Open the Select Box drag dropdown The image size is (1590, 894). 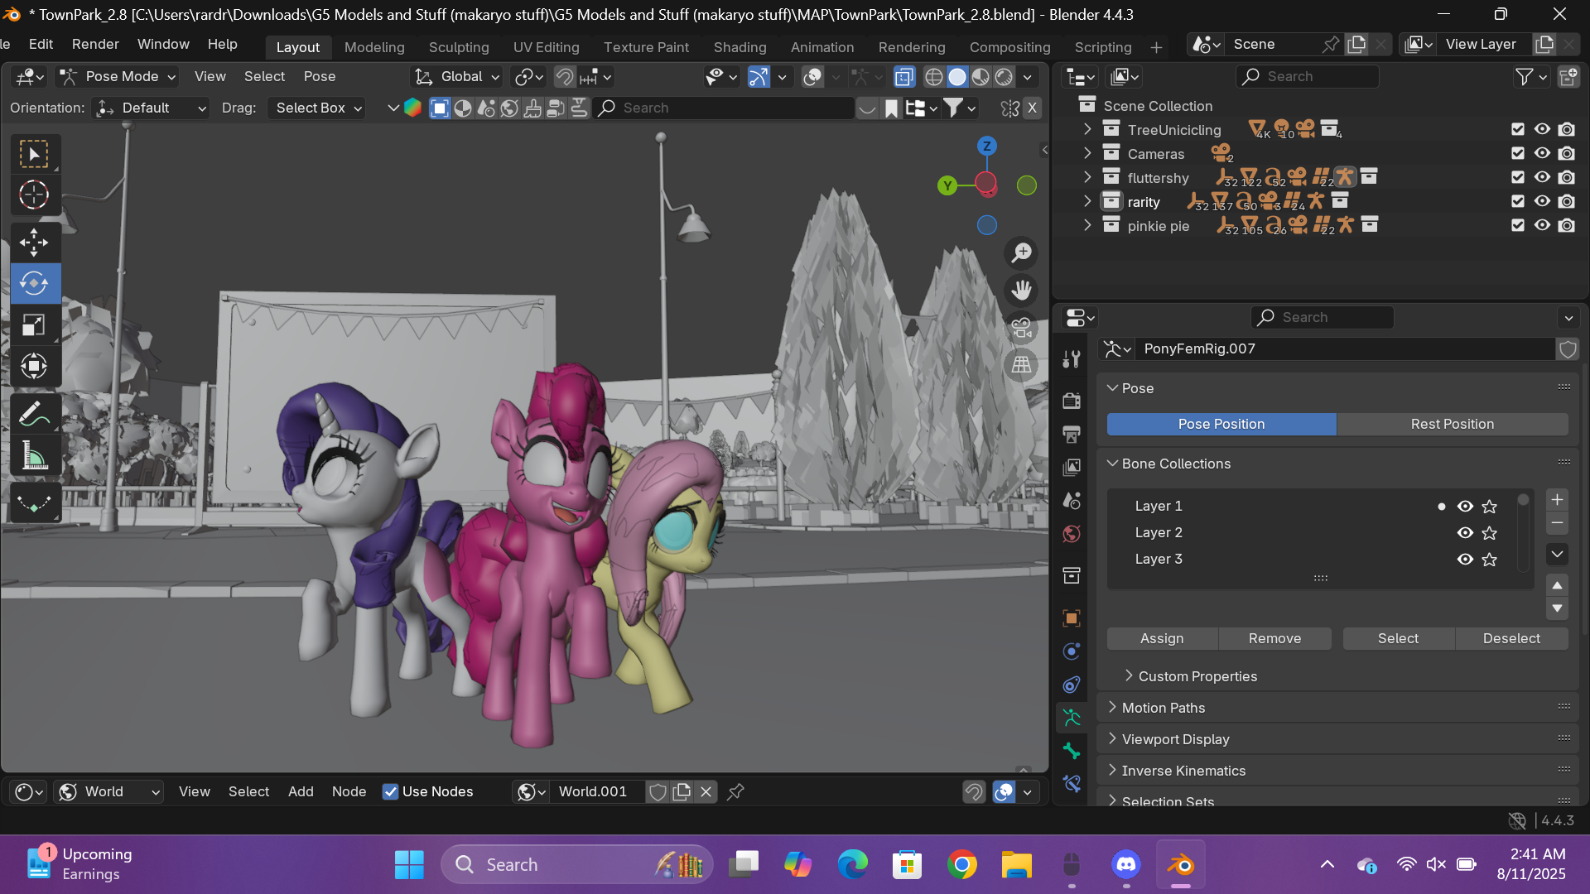click(x=317, y=108)
